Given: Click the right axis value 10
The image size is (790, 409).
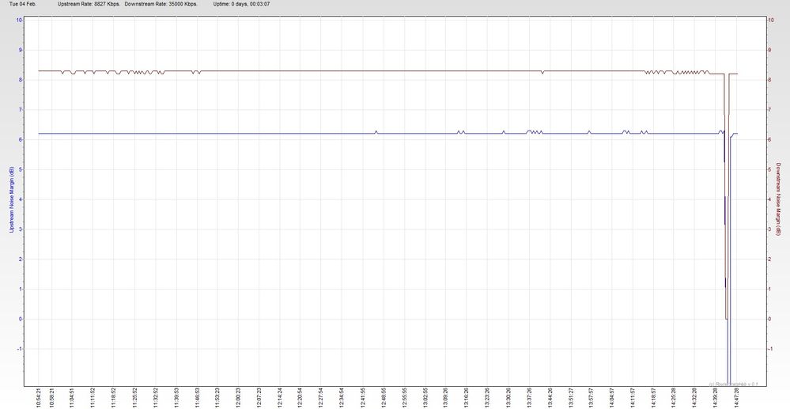Looking at the screenshot, I should [x=770, y=20].
